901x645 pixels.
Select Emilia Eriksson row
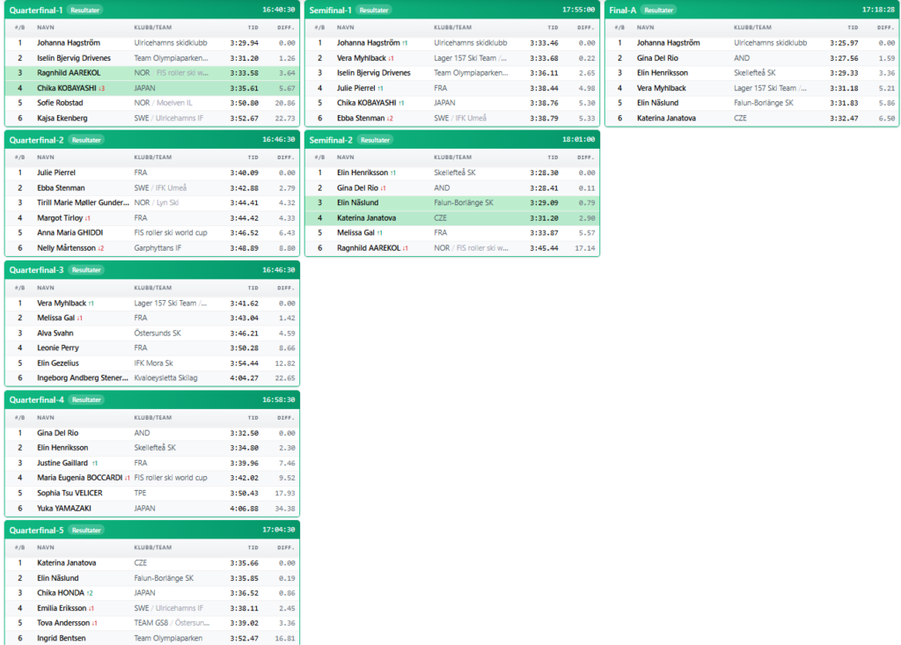coord(152,608)
